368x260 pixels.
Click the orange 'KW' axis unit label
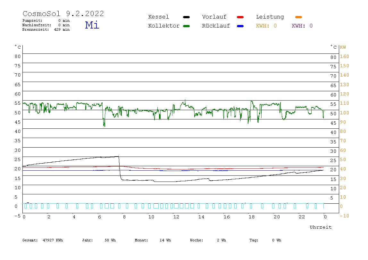(x=343, y=47)
